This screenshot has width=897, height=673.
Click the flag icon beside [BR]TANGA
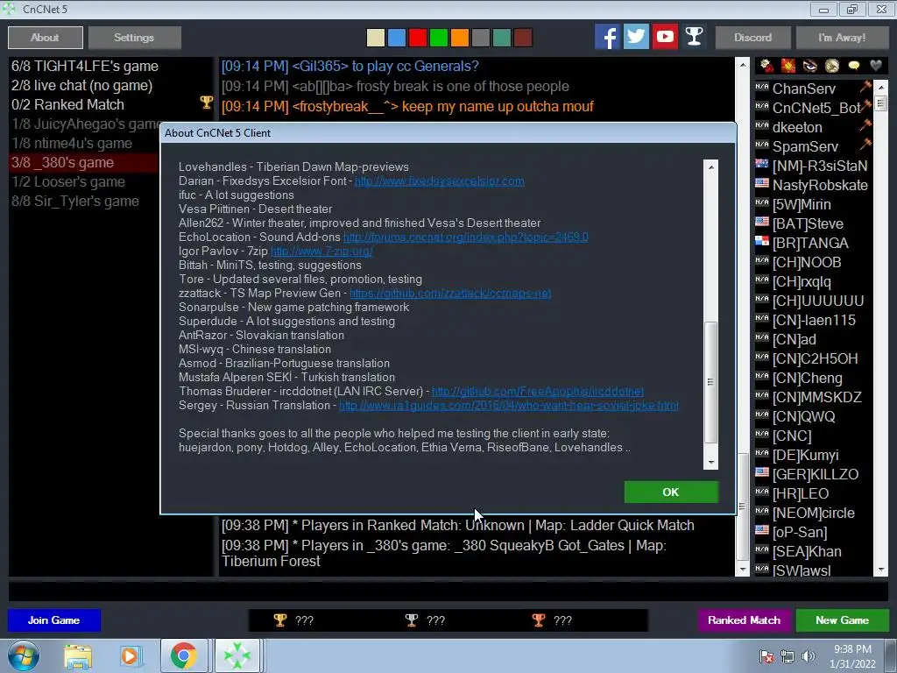click(x=762, y=241)
